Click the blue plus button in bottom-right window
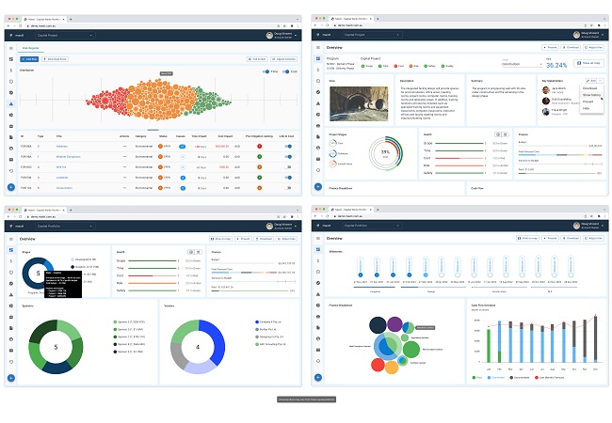This screenshot has width=612, height=423. tap(318, 377)
